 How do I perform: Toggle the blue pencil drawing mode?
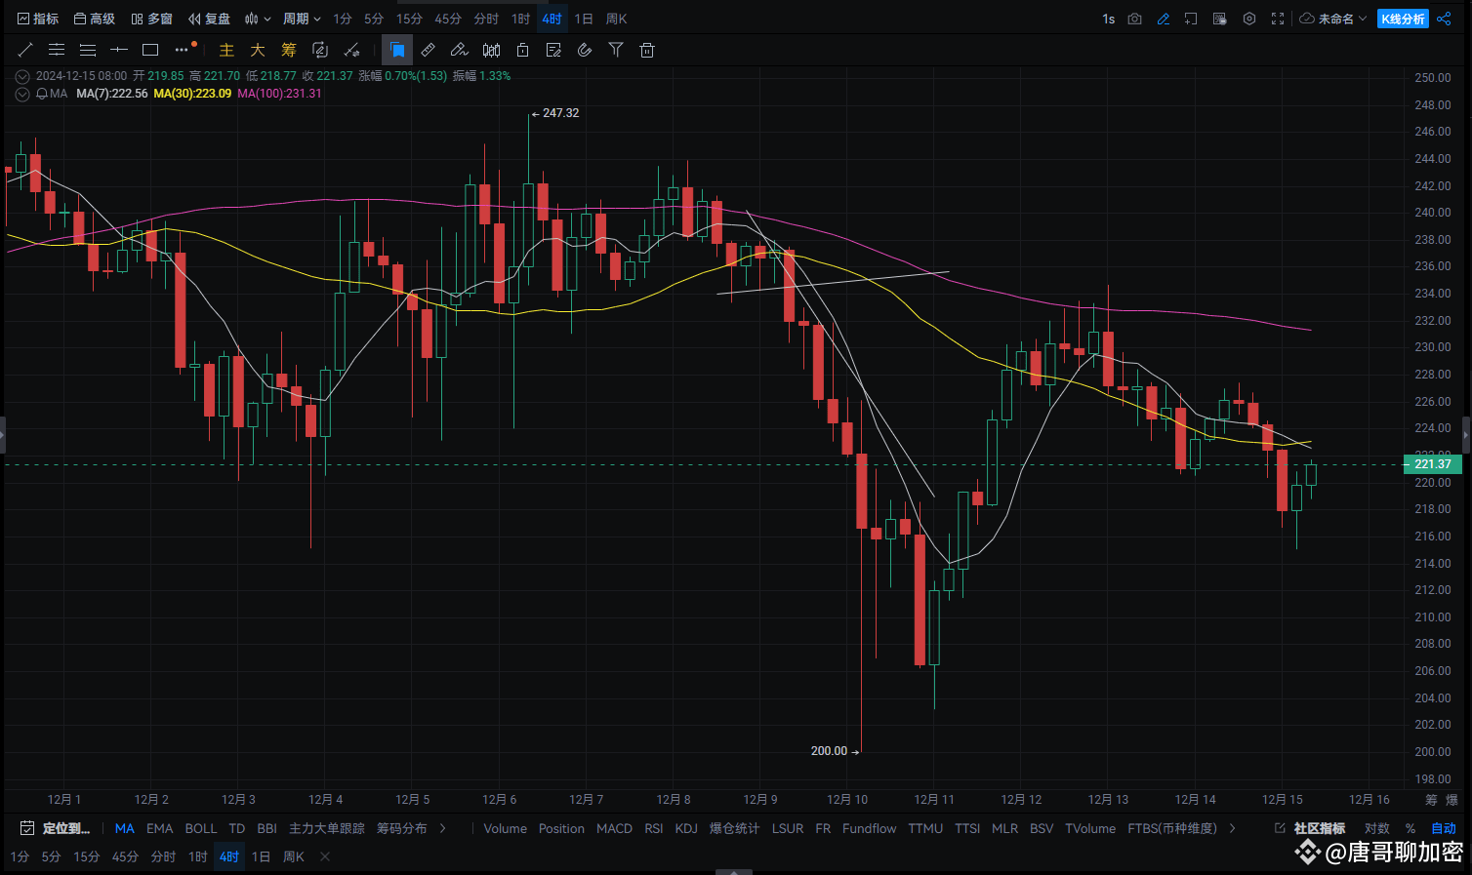(x=1163, y=19)
